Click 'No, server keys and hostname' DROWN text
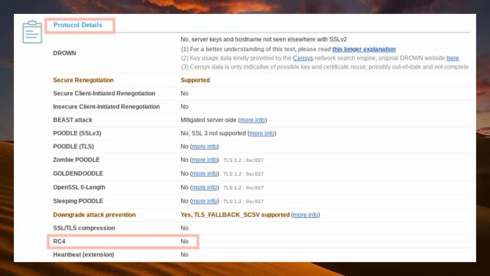The height and width of the screenshot is (276, 490). (x=264, y=39)
